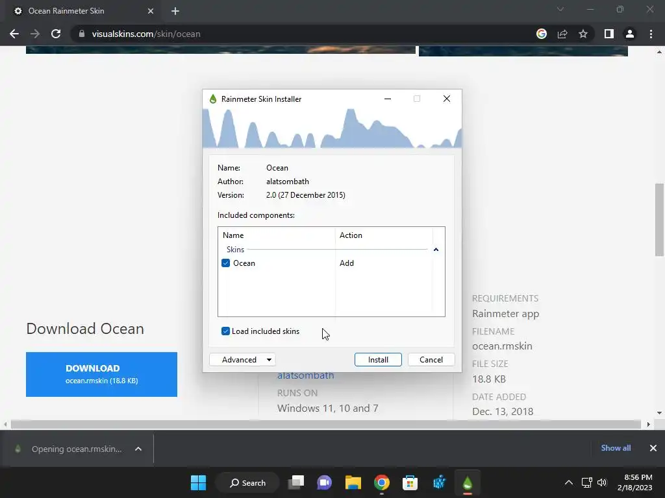The width and height of the screenshot is (665, 498).
Task: Open the clock showing 8:56 PM
Action: coord(635,482)
